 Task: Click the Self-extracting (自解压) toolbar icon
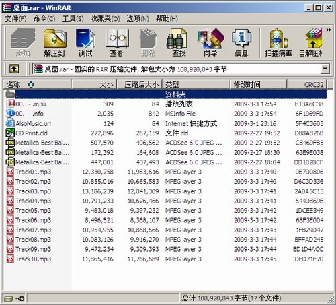click(x=313, y=38)
